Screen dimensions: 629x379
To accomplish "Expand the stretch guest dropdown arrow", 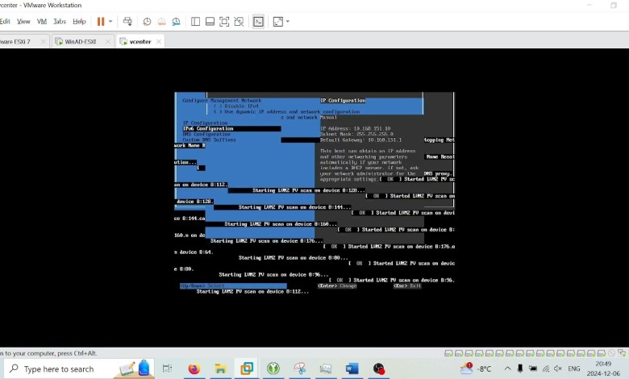I will point(288,22).
